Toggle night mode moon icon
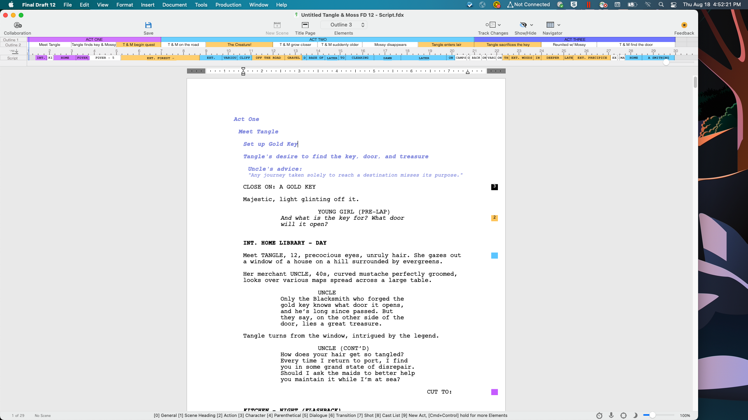Image resolution: width=748 pixels, height=420 pixels. [635, 415]
